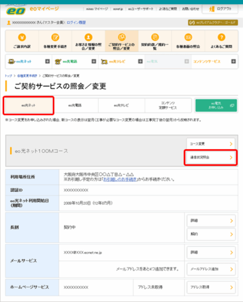This screenshot has width=243, height=302.
Task: Open the お引越しのお手続き link
Action: tap(120, 179)
